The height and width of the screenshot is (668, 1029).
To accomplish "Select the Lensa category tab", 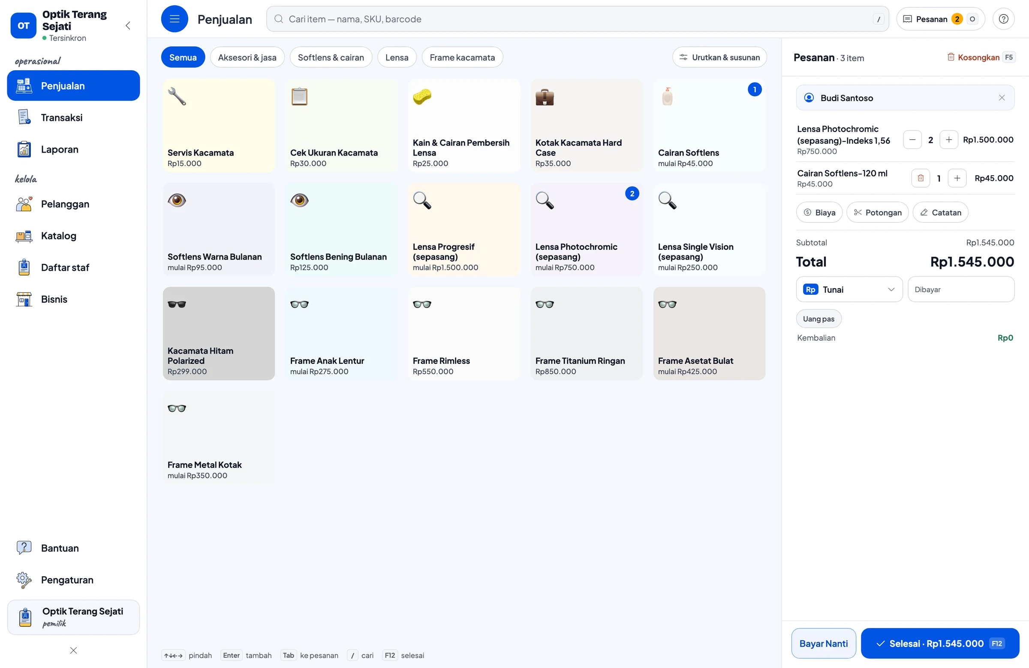I will click(397, 57).
